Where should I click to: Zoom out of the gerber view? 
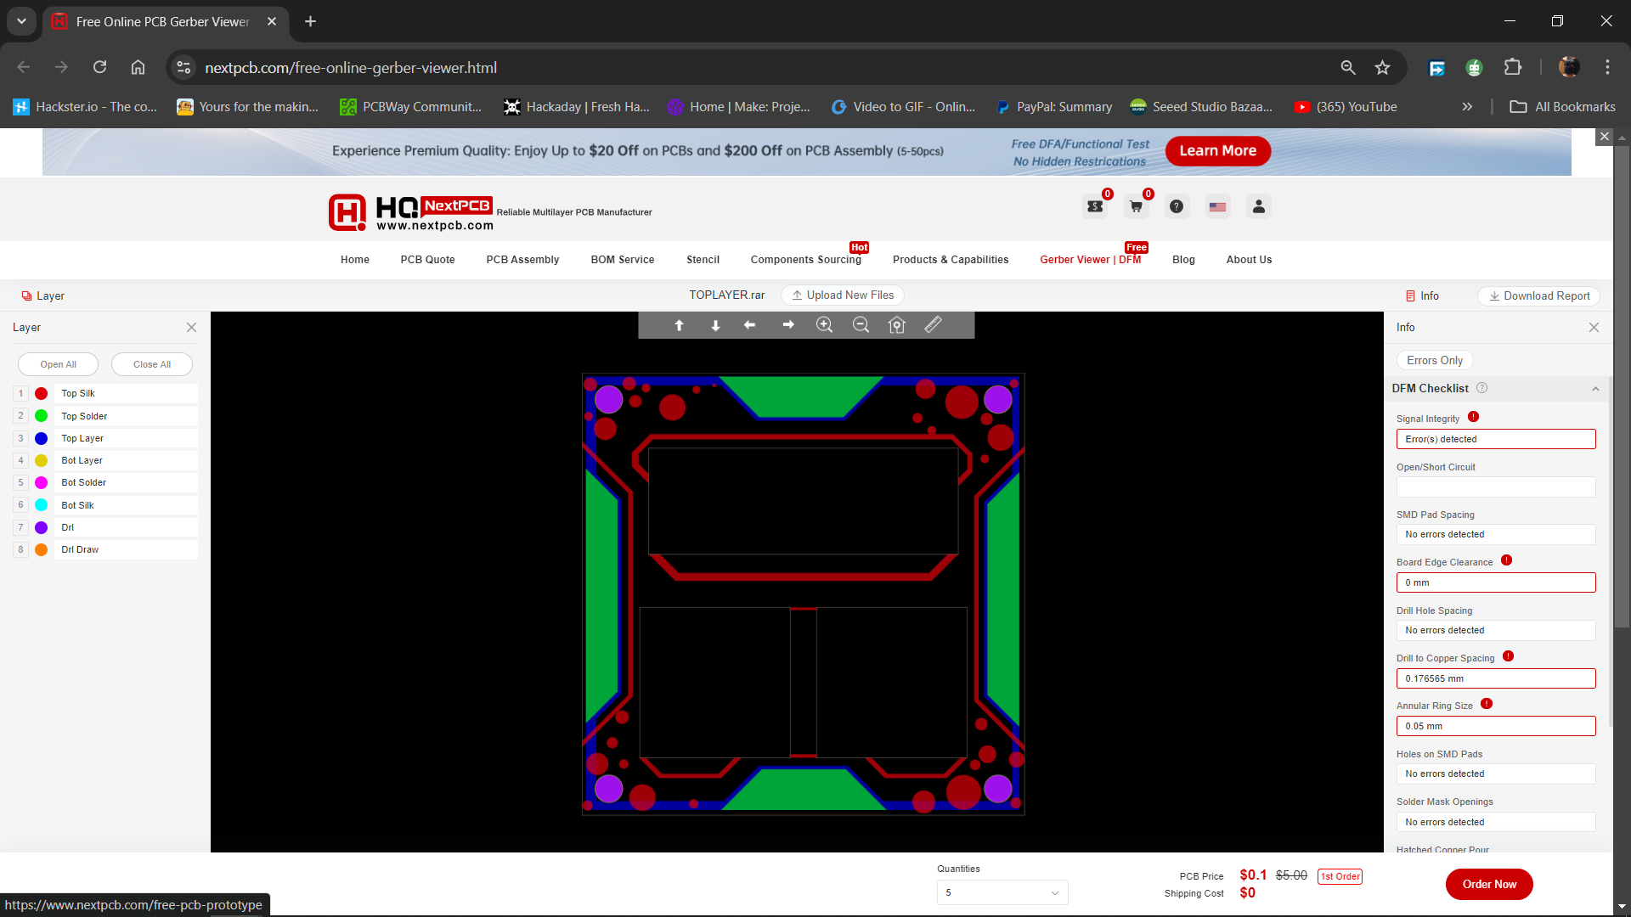point(861,325)
